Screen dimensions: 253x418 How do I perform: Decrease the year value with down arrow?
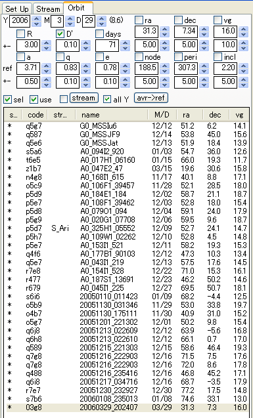[36, 24]
